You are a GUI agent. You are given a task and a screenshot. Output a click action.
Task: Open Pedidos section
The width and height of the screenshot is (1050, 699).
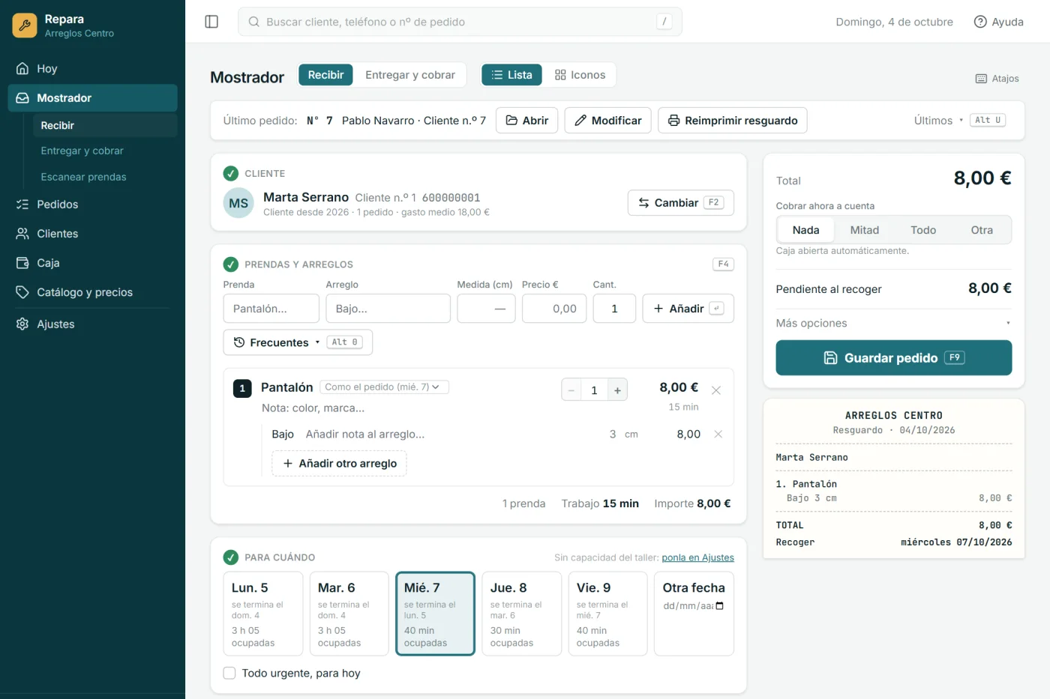click(x=93, y=205)
